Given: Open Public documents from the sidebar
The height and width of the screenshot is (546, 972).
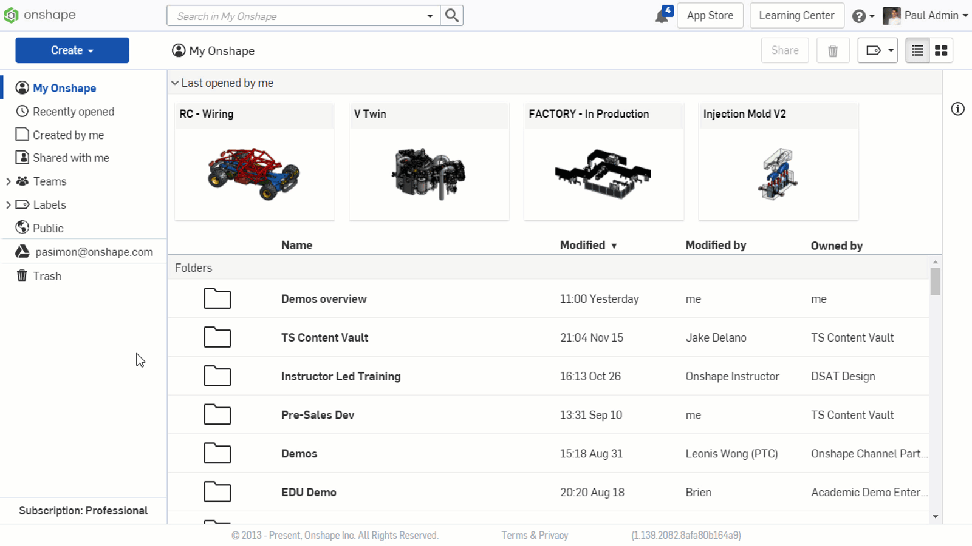Looking at the screenshot, I should (x=47, y=227).
